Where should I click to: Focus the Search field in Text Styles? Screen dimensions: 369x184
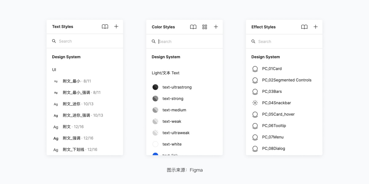click(85, 41)
